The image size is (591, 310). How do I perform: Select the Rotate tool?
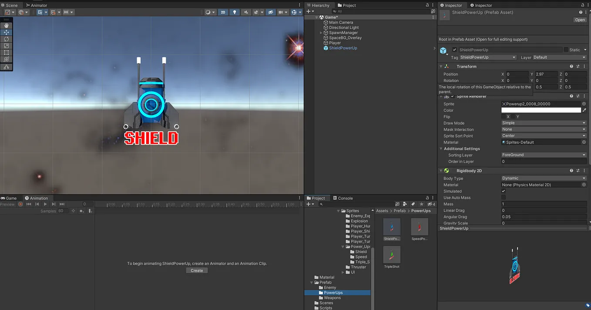[7, 39]
